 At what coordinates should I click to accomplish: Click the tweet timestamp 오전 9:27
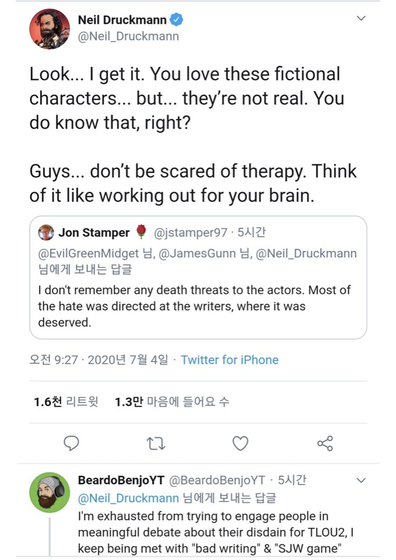[x=53, y=360]
